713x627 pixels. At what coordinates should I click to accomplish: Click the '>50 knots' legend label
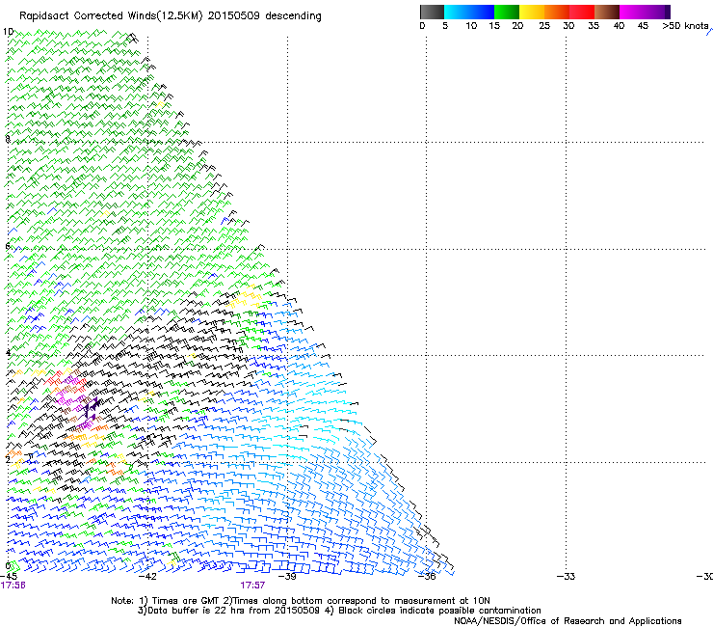685,26
